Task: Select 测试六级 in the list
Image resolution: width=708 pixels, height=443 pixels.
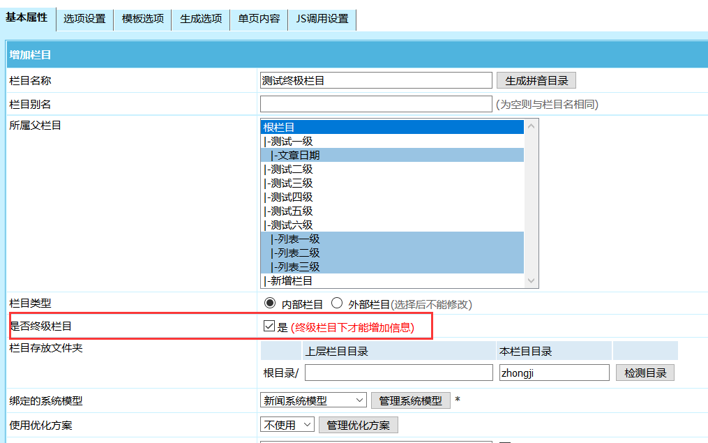Action: (392, 225)
